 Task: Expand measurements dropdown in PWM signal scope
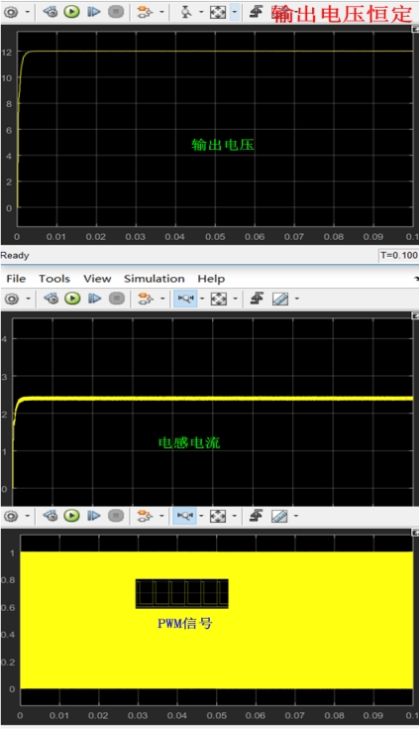[296, 516]
